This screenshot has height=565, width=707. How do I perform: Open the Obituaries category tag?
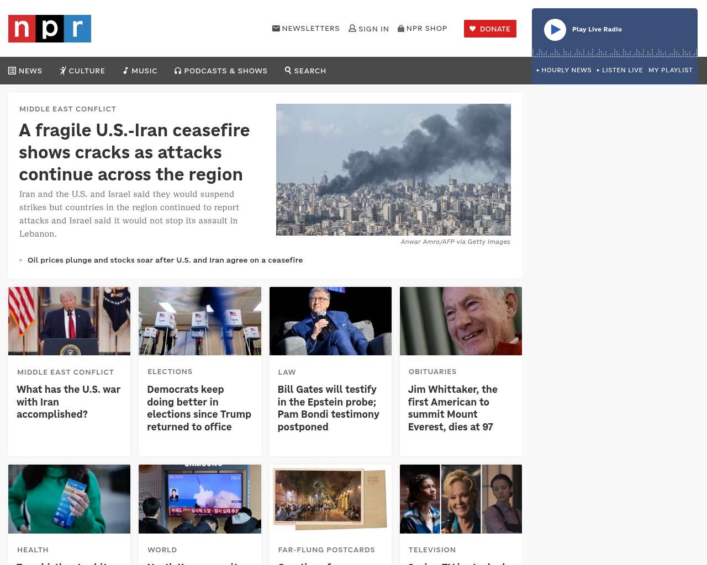coord(432,371)
